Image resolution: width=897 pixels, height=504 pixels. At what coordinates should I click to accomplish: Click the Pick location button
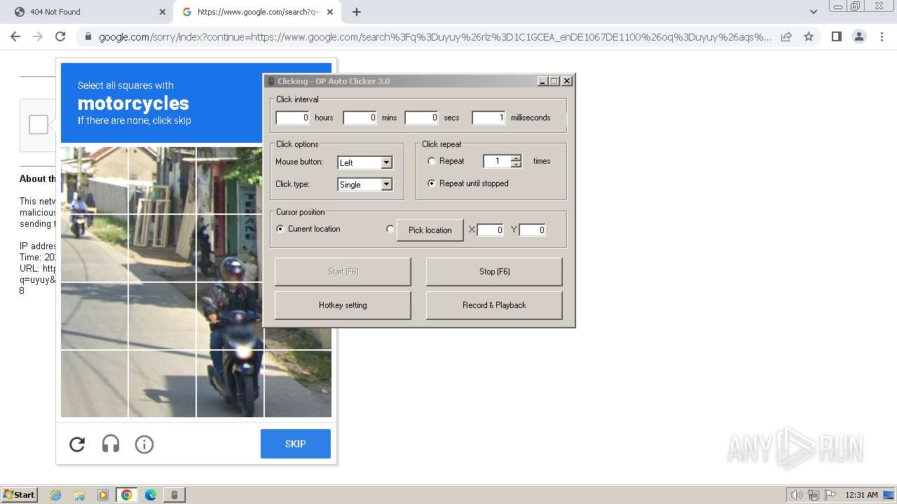pos(430,230)
